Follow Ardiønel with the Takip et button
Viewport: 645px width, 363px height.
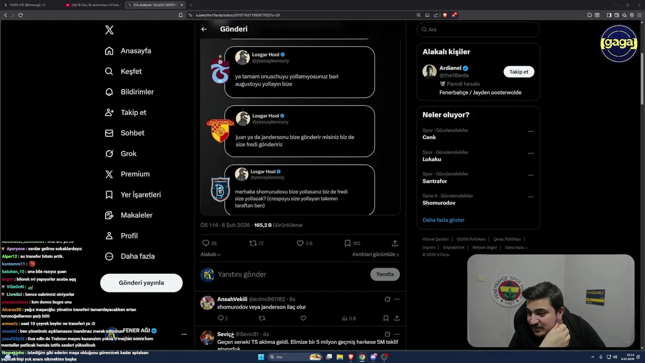coord(519,72)
